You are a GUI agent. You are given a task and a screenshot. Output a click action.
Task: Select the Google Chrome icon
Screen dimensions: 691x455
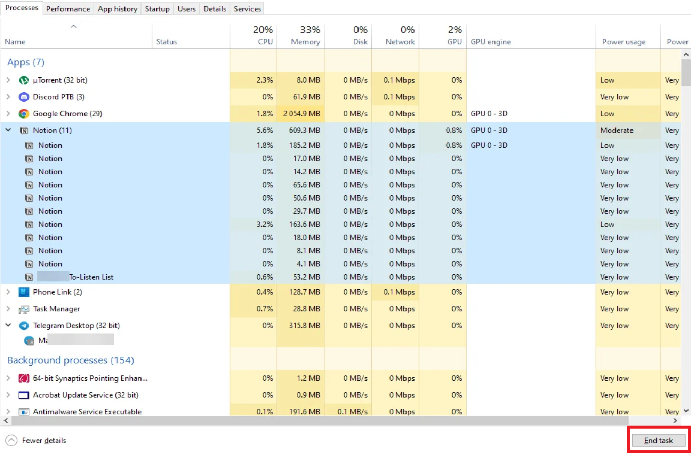(x=24, y=114)
